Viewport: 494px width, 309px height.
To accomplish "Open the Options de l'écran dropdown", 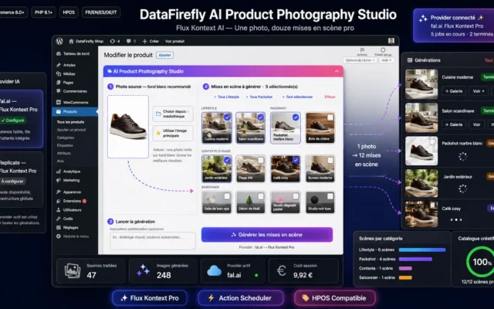I will (360, 60).
